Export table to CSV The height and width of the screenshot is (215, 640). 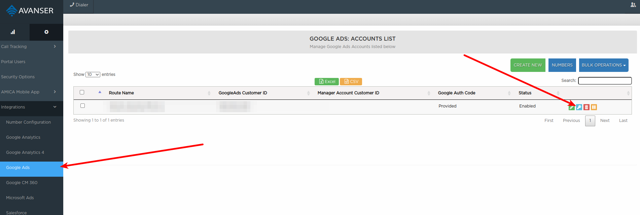(351, 82)
